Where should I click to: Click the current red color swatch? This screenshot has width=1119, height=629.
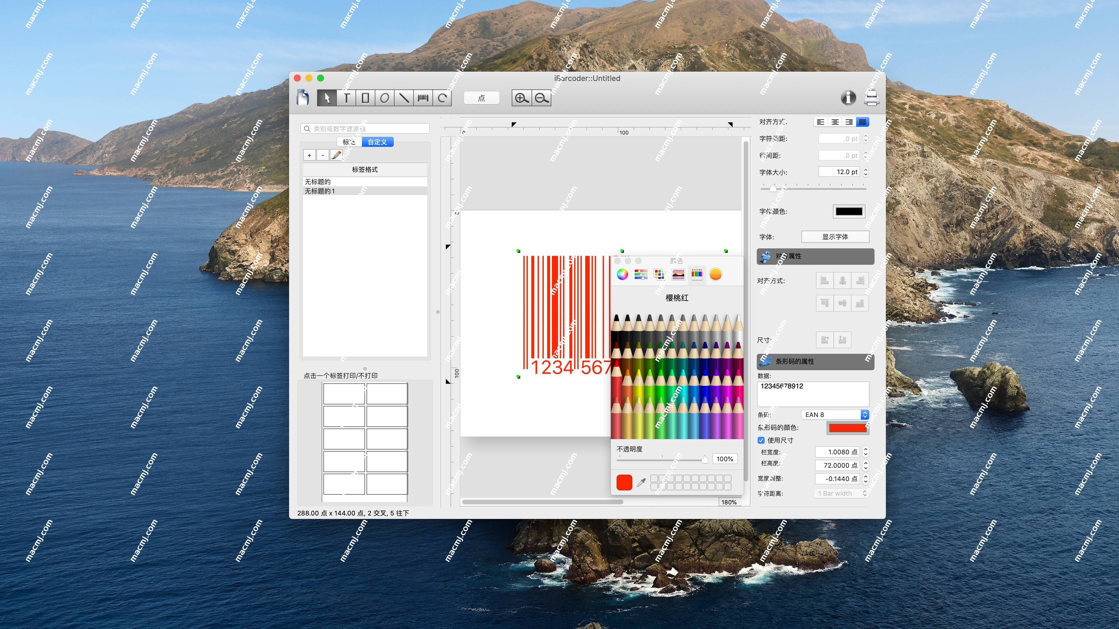pos(624,482)
